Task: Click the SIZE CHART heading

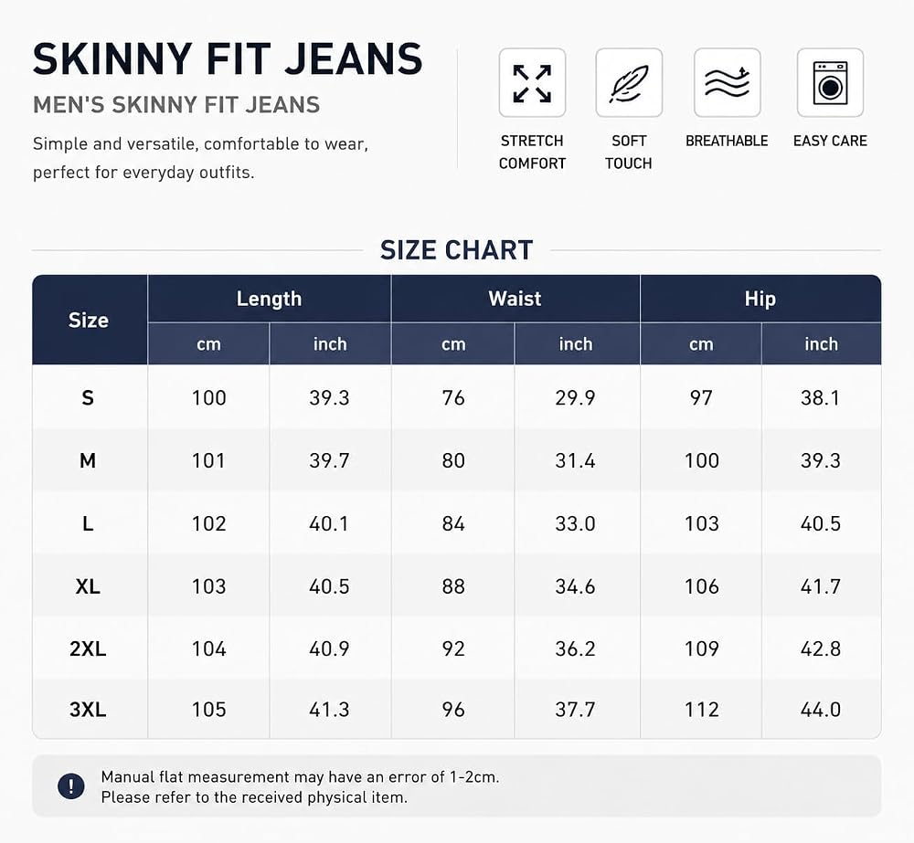Action: [456, 250]
